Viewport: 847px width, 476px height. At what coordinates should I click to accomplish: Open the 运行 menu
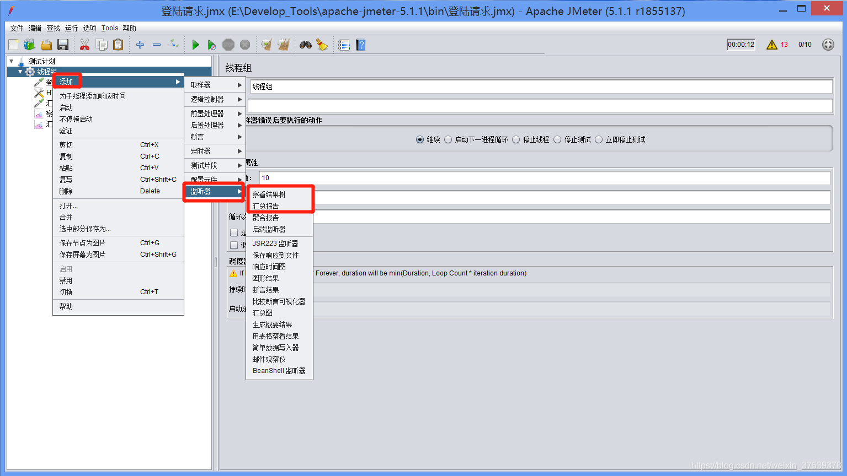pyautogui.click(x=71, y=28)
